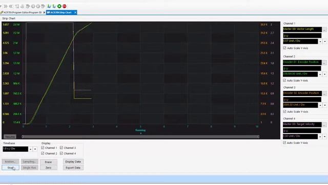
Task: Toggle Channel 4 Auto Scale Y-Axis
Action: click(x=284, y=143)
